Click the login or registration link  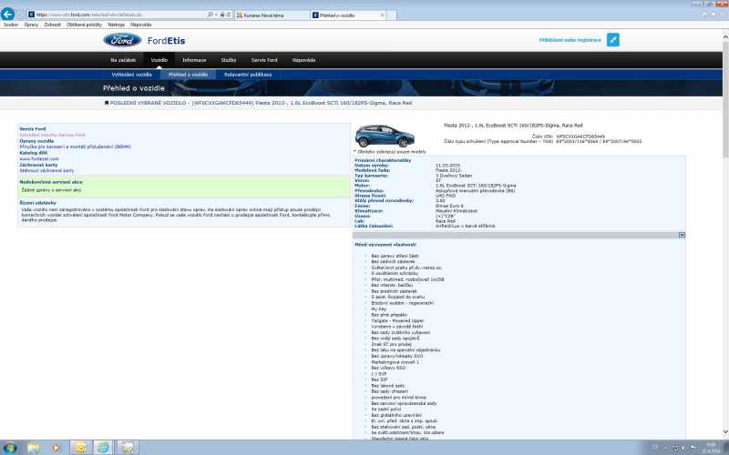(x=570, y=40)
